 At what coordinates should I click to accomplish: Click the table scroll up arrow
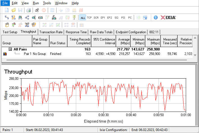(x=195, y=38)
